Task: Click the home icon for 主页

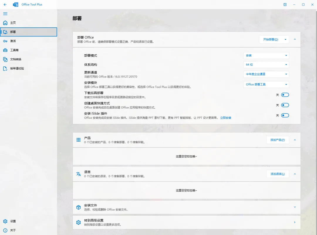Action: point(5,23)
